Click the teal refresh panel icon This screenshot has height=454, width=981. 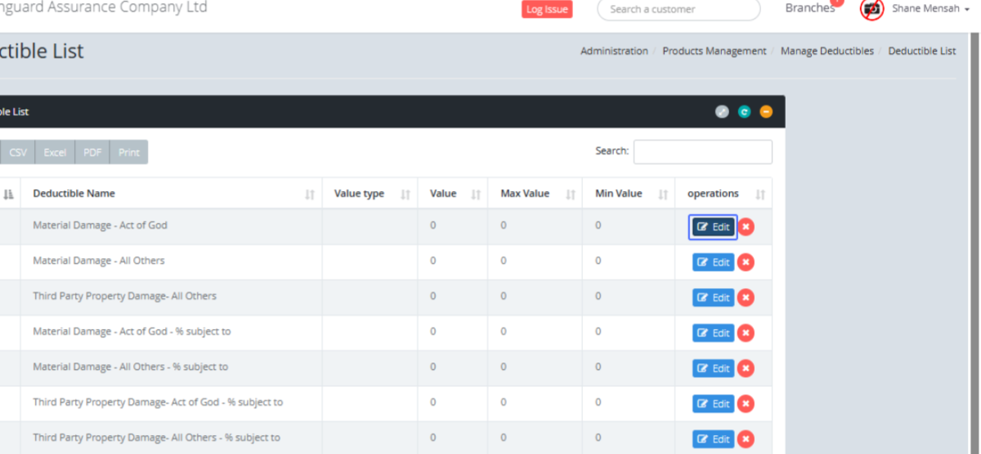[x=744, y=112]
